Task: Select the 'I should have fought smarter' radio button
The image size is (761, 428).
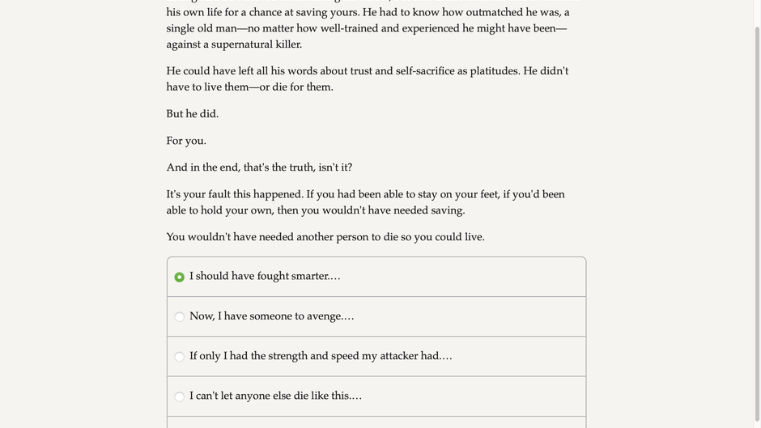Action: coord(179,278)
